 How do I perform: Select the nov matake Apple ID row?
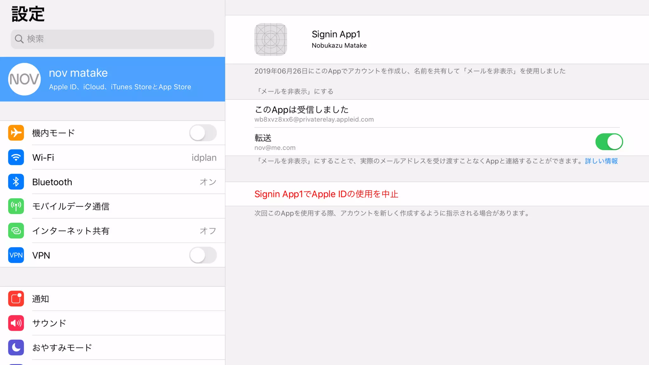coord(112,79)
